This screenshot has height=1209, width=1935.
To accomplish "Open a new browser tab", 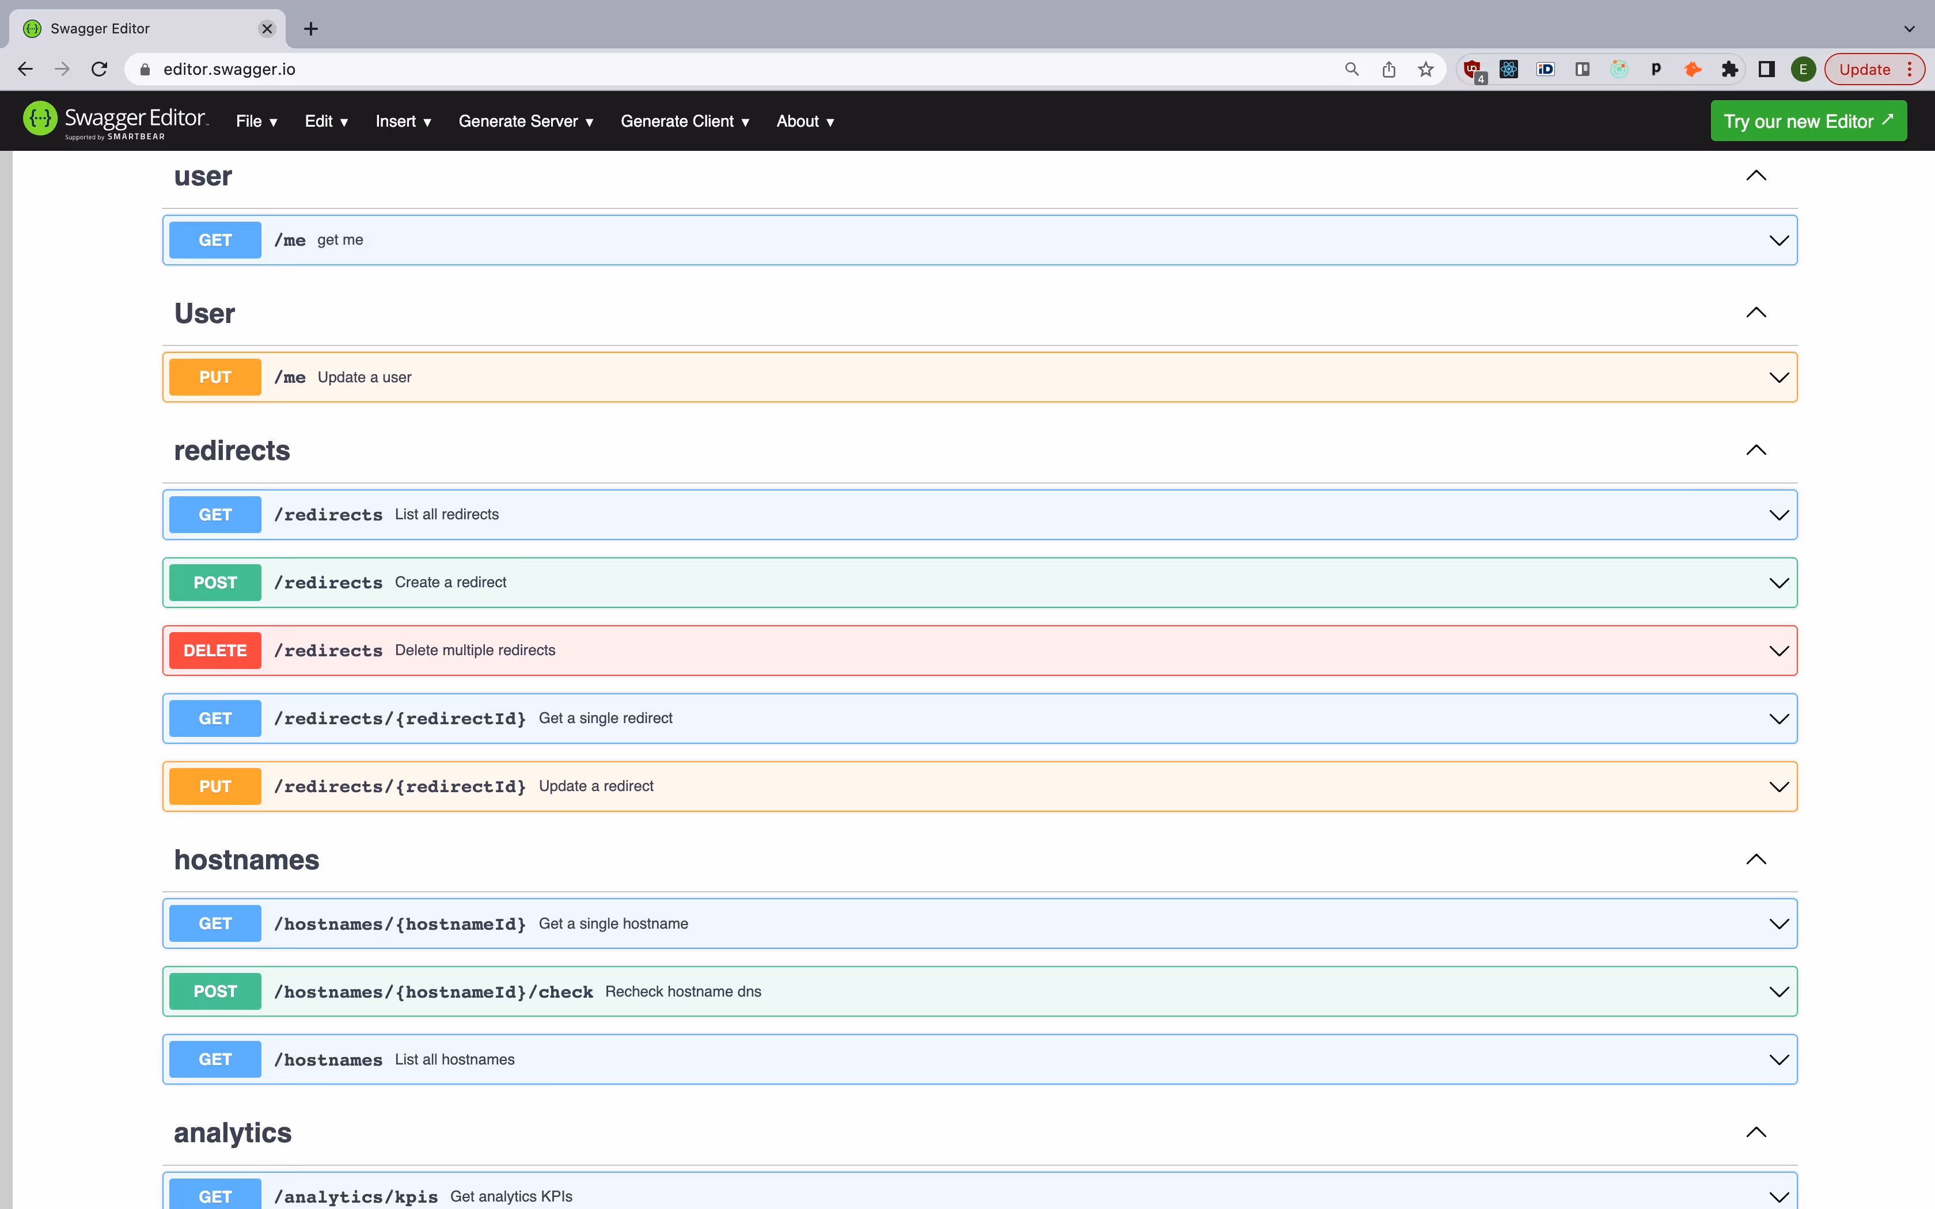I will [x=311, y=29].
